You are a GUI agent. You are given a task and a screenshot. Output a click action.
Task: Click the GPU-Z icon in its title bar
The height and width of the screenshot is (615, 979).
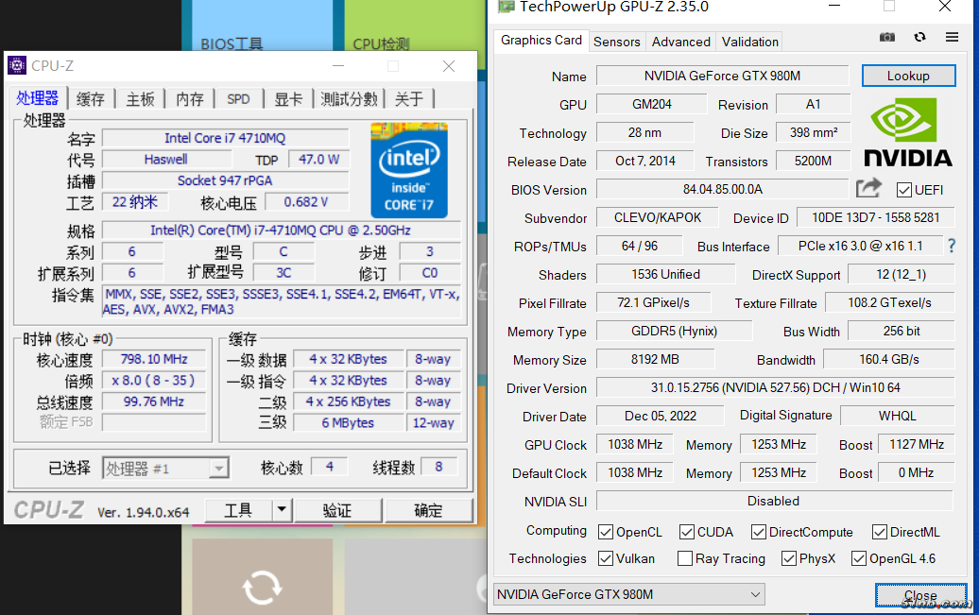[505, 8]
